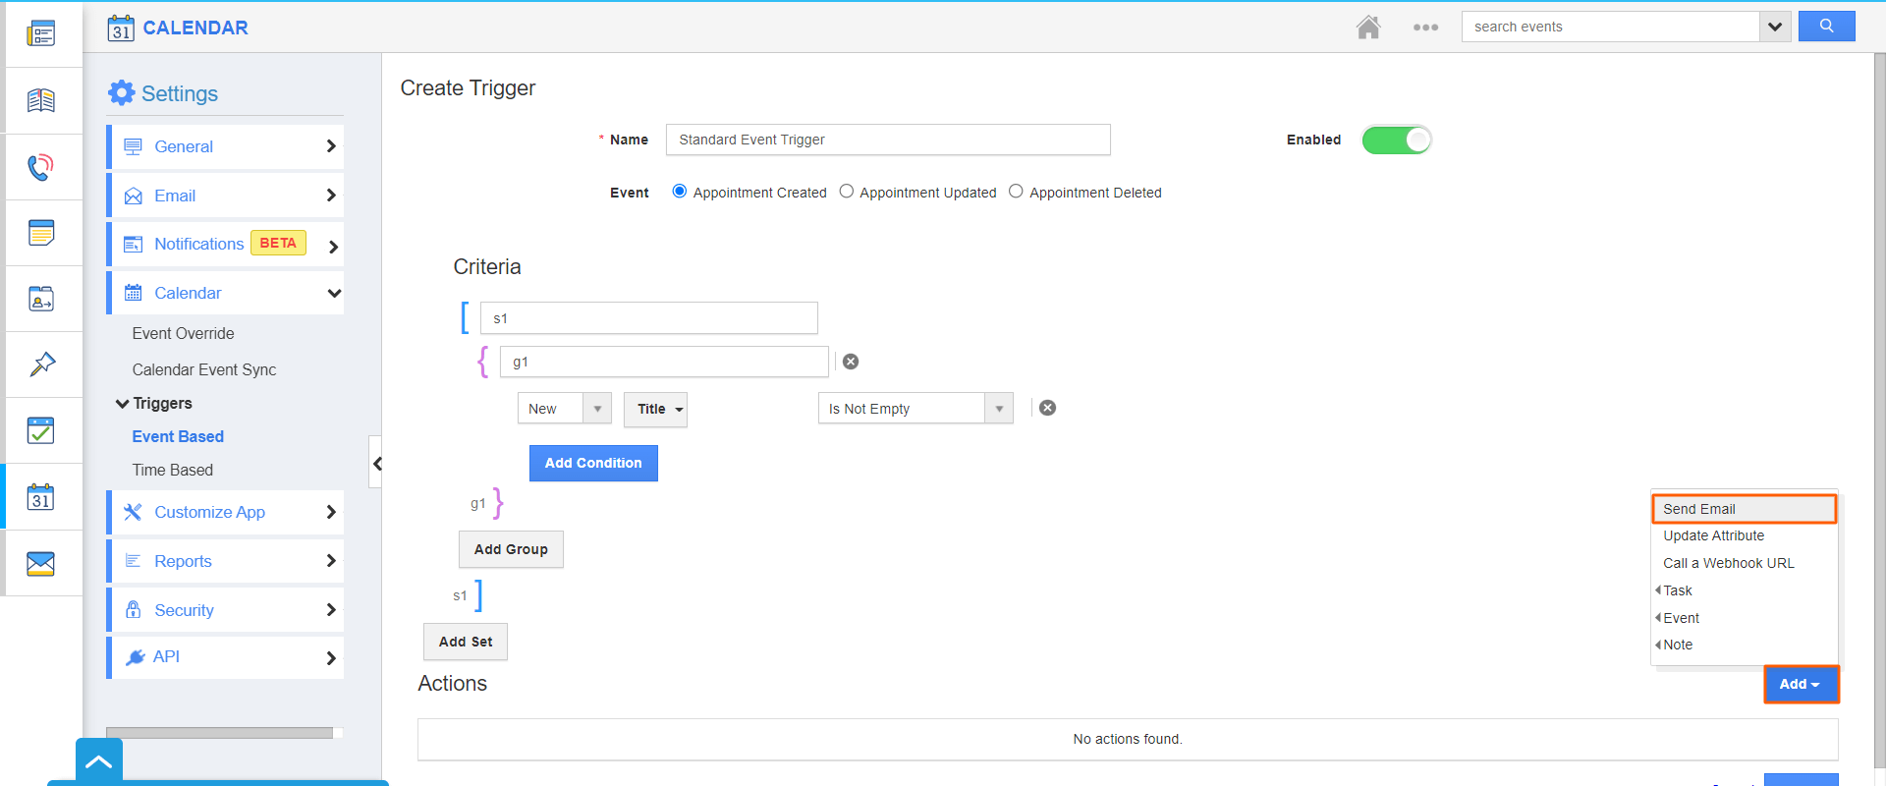Click the Add Condition button
1886x786 pixels.
point(593,463)
